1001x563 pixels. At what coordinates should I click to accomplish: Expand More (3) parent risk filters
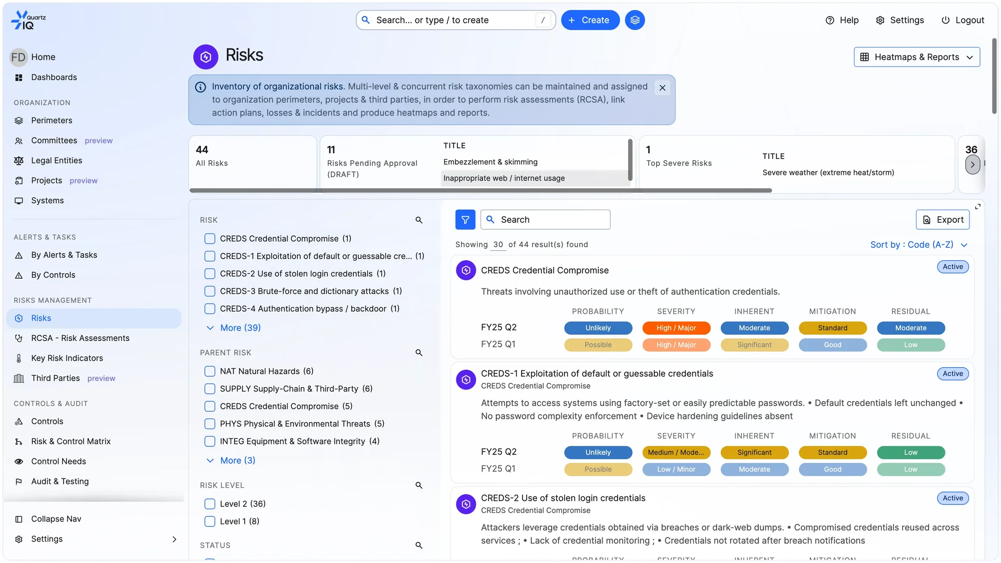tap(231, 460)
